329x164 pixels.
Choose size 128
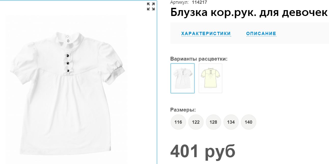[x=213, y=122]
